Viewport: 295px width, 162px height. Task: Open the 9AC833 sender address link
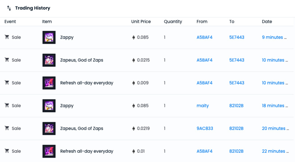pos(205,128)
